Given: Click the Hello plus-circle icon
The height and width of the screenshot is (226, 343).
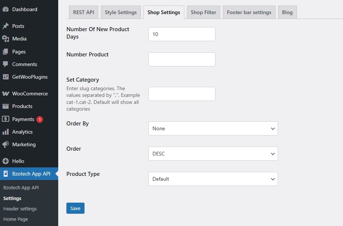Looking at the screenshot, I should (6, 161).
